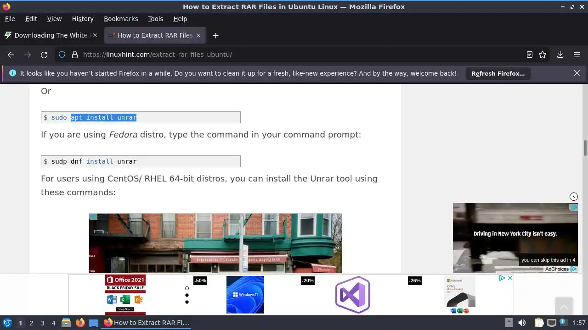This screenshot has height=330, width=588.
Task: Switch to virtual desktop 1
Action: coord(20,323)
